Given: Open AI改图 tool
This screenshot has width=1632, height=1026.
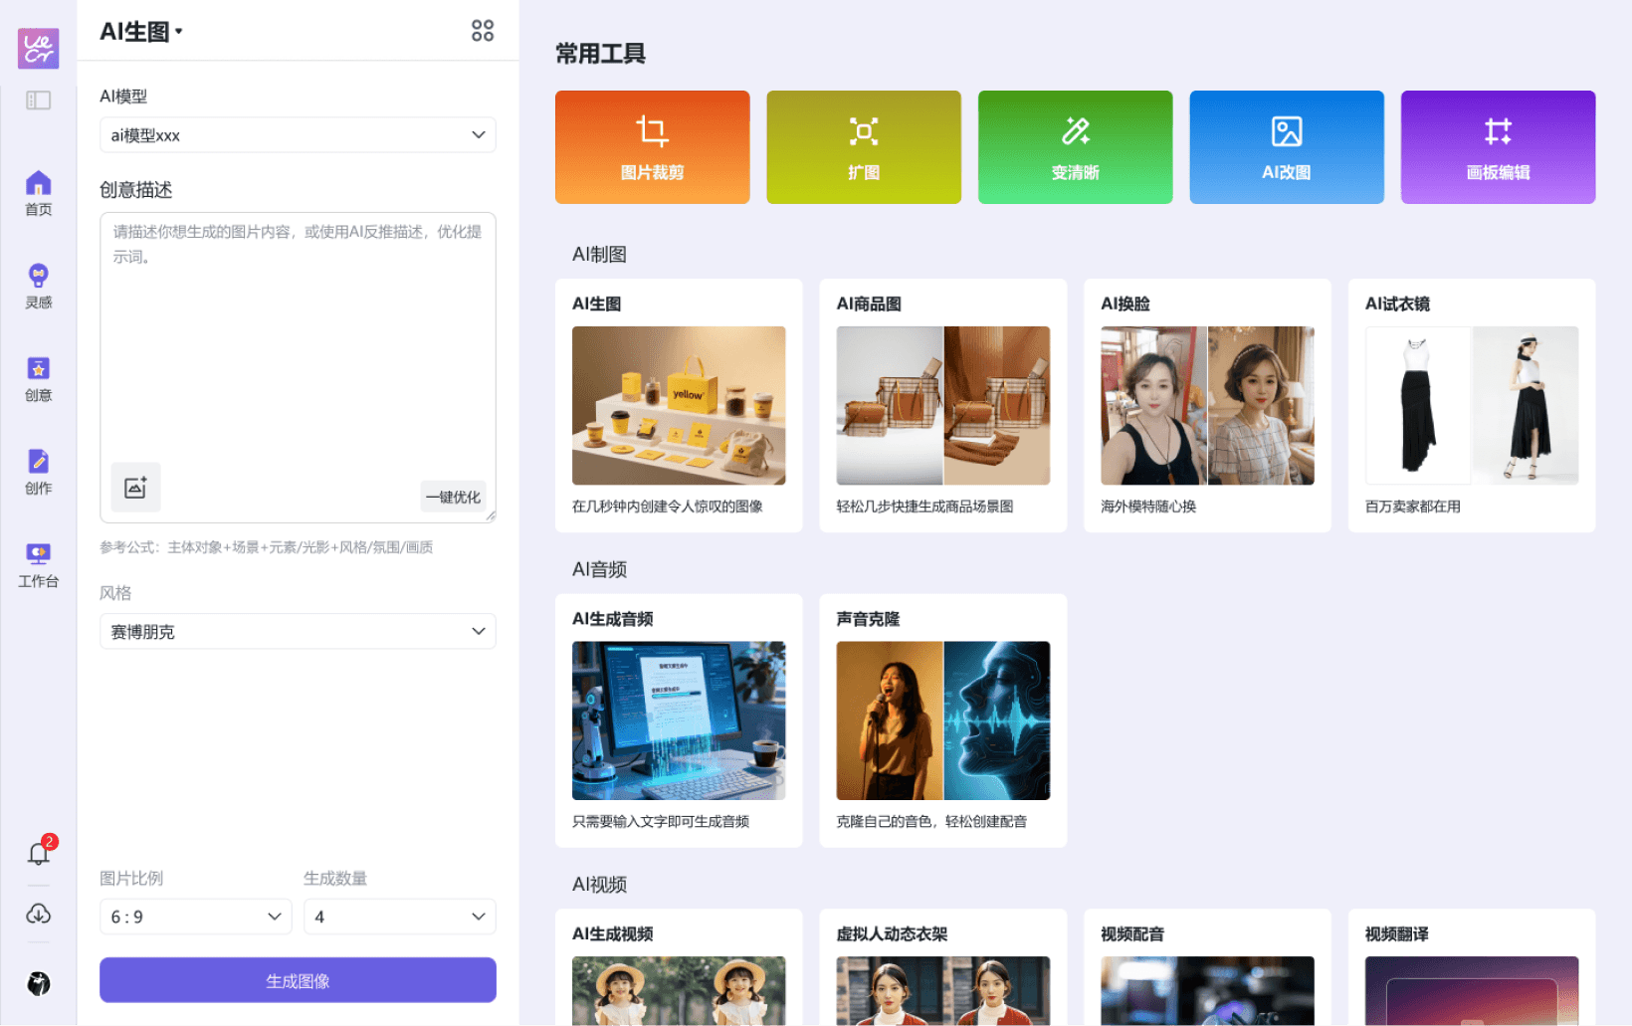Looking at the screenshot, I should (x=1287, y=147).
